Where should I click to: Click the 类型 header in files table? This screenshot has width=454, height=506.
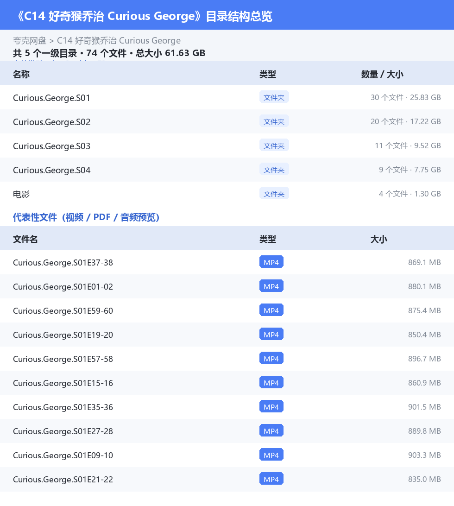pyautogui.click(x=268, y=239)
